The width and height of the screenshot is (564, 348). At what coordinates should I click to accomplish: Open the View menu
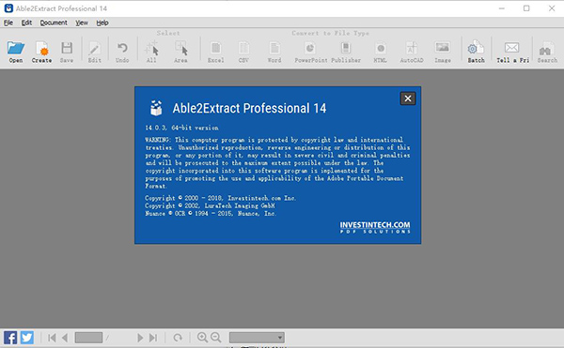82,23
